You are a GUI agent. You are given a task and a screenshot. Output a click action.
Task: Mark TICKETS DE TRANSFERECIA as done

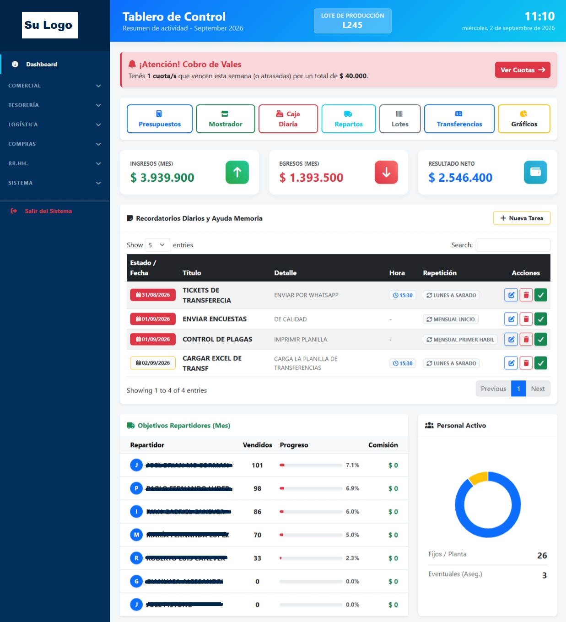click(x=541, y=295)
